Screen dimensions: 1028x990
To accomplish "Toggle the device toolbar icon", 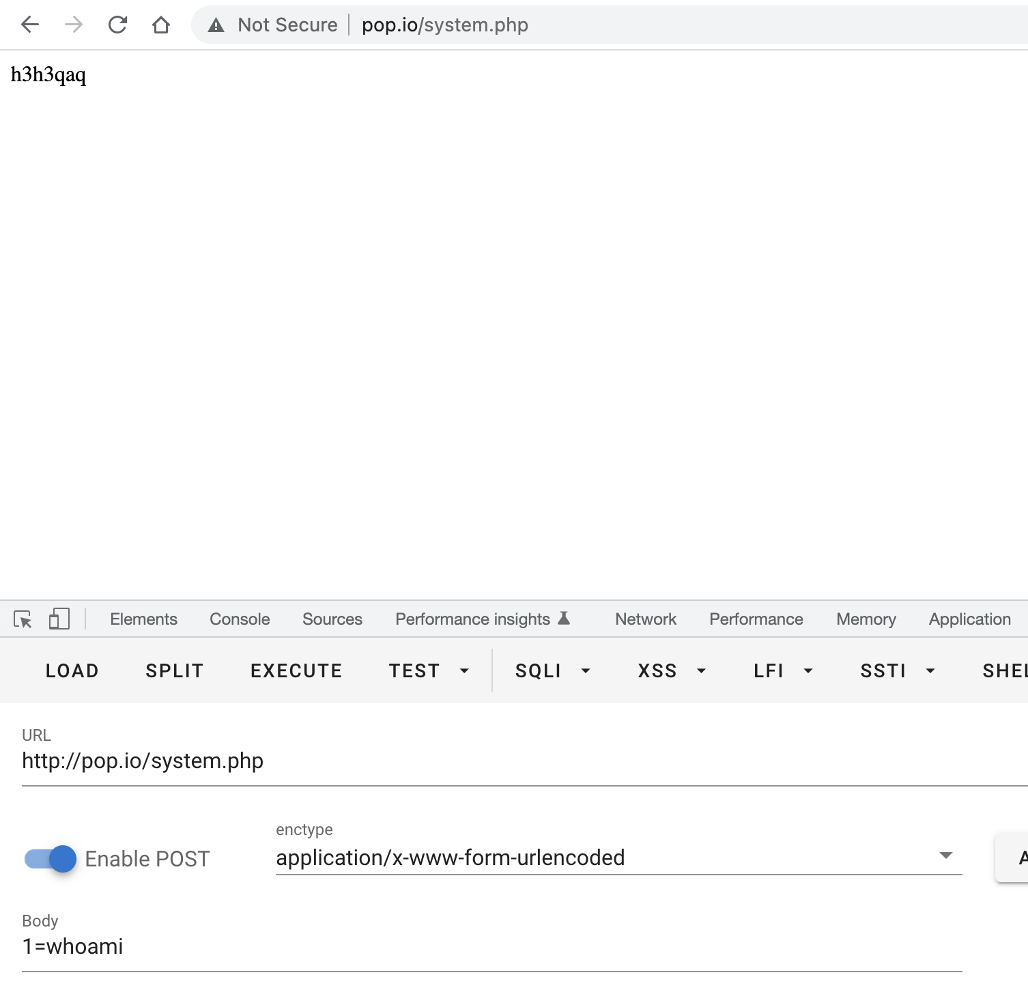I will [x=59, y=619].
